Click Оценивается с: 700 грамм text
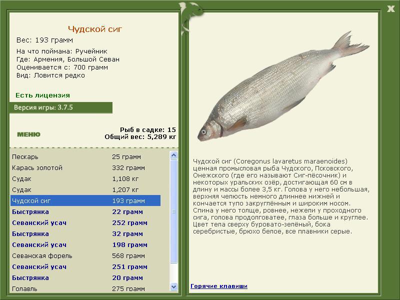 (x=62, y=67)
